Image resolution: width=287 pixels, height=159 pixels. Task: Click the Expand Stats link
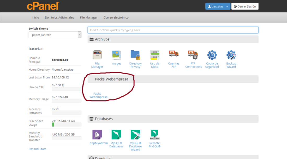[37, 149]
